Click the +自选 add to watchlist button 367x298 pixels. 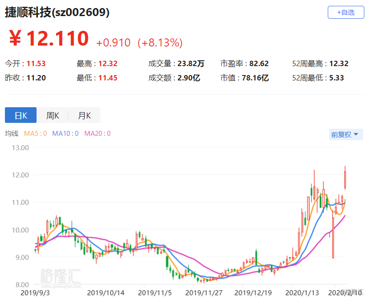pos(346,13)
